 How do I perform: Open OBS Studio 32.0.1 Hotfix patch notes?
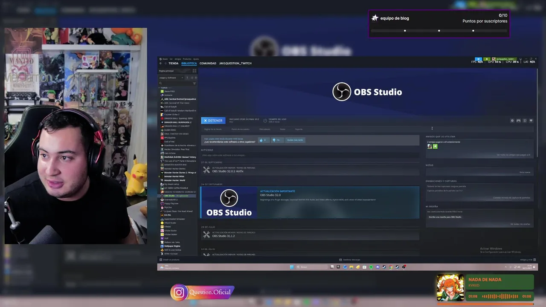tap(310, 170)
